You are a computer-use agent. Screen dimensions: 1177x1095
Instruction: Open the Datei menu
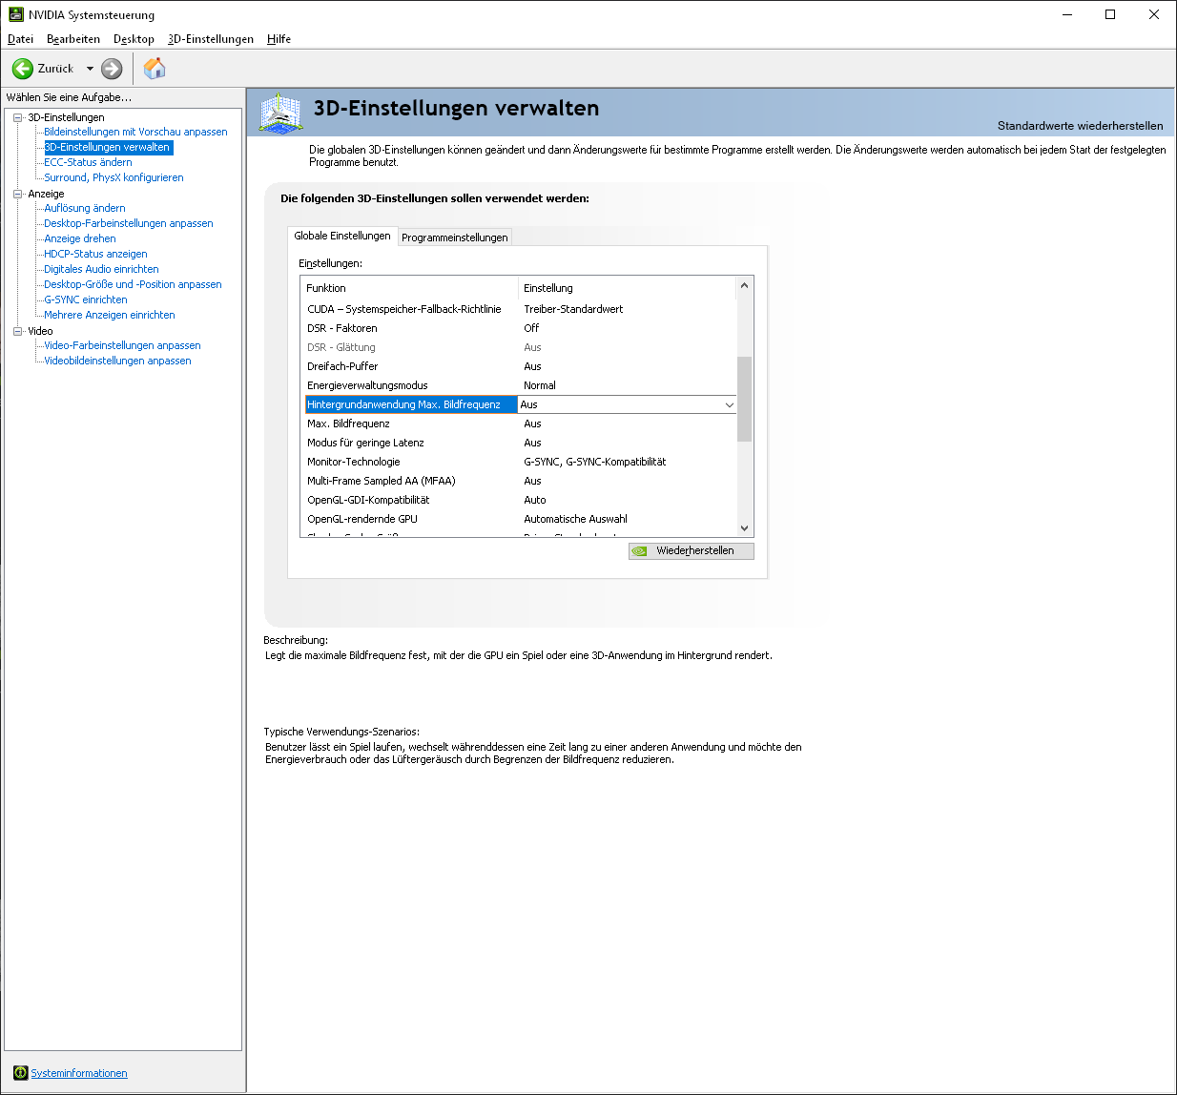pyautogui.click(x=20, y=39)
